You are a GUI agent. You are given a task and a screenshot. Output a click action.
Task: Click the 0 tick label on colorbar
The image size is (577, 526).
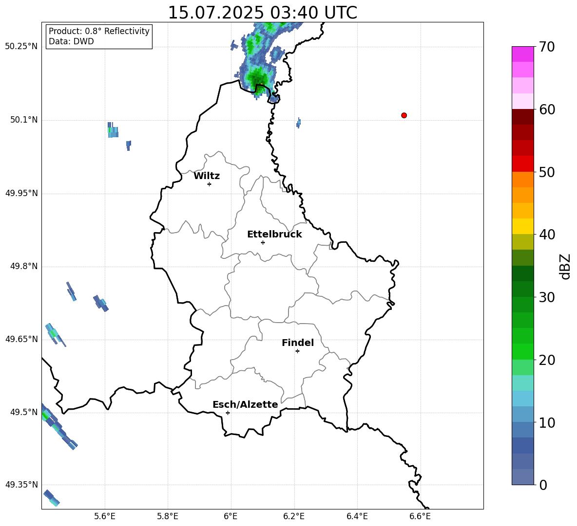(x=543, y=485)
